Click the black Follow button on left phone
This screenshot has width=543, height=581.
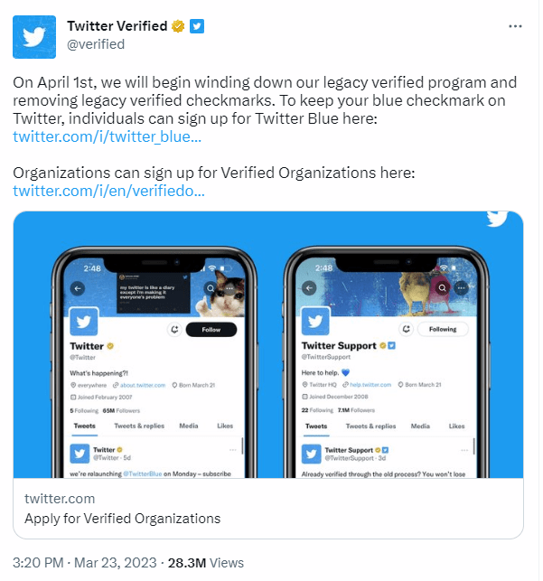click(x=211, y=330)
